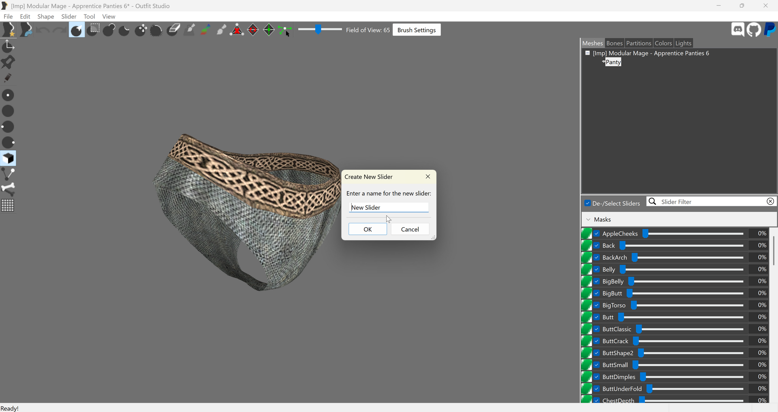Screen dimensions: 778x412
Task: Activate the Collapse Vertex tool
Action: pos(237,30)
